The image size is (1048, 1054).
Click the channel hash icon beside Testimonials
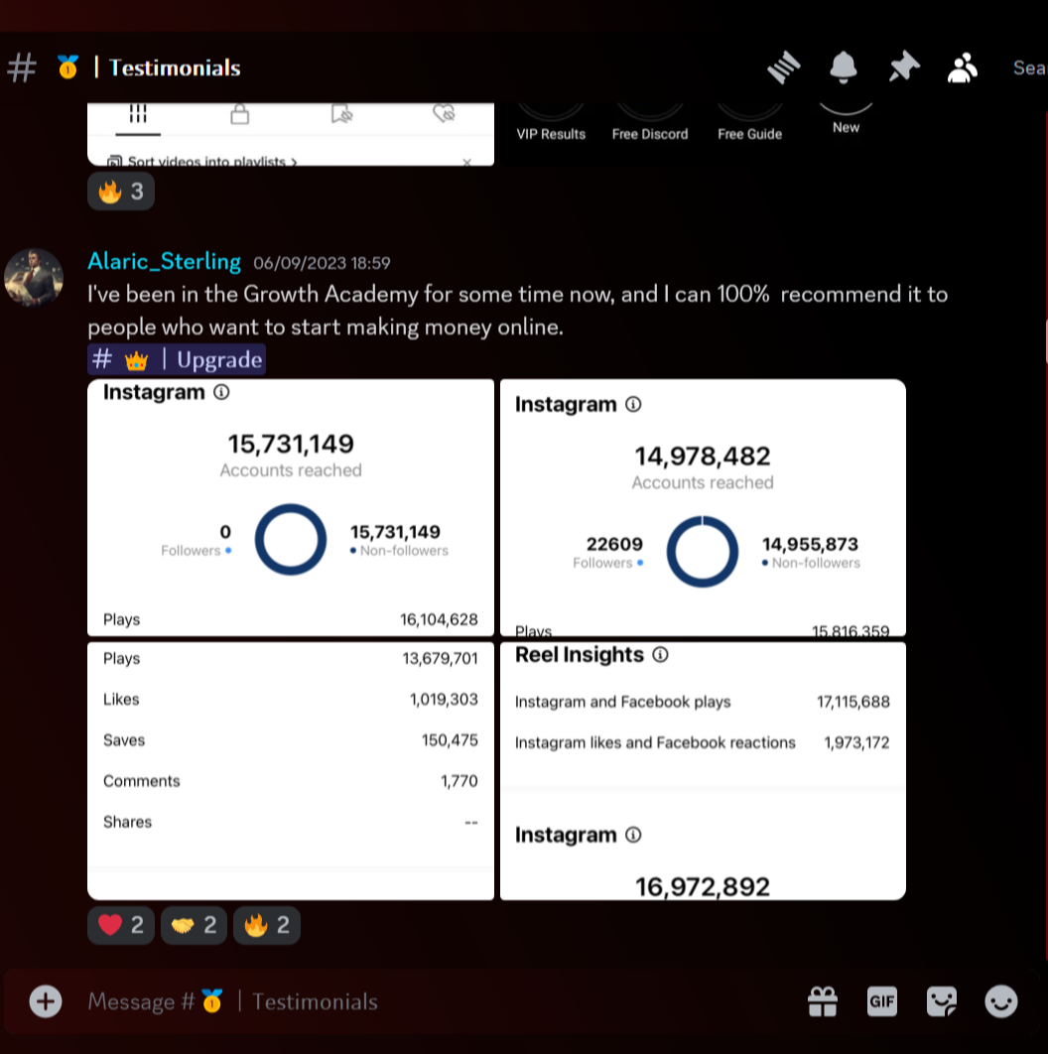(22, 67)
